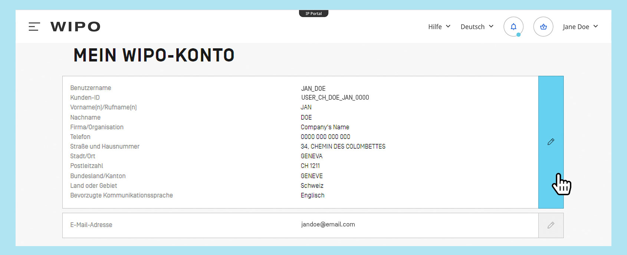Select the jandoe@email.com address text
627x255 pixels.
coord(328,225)
